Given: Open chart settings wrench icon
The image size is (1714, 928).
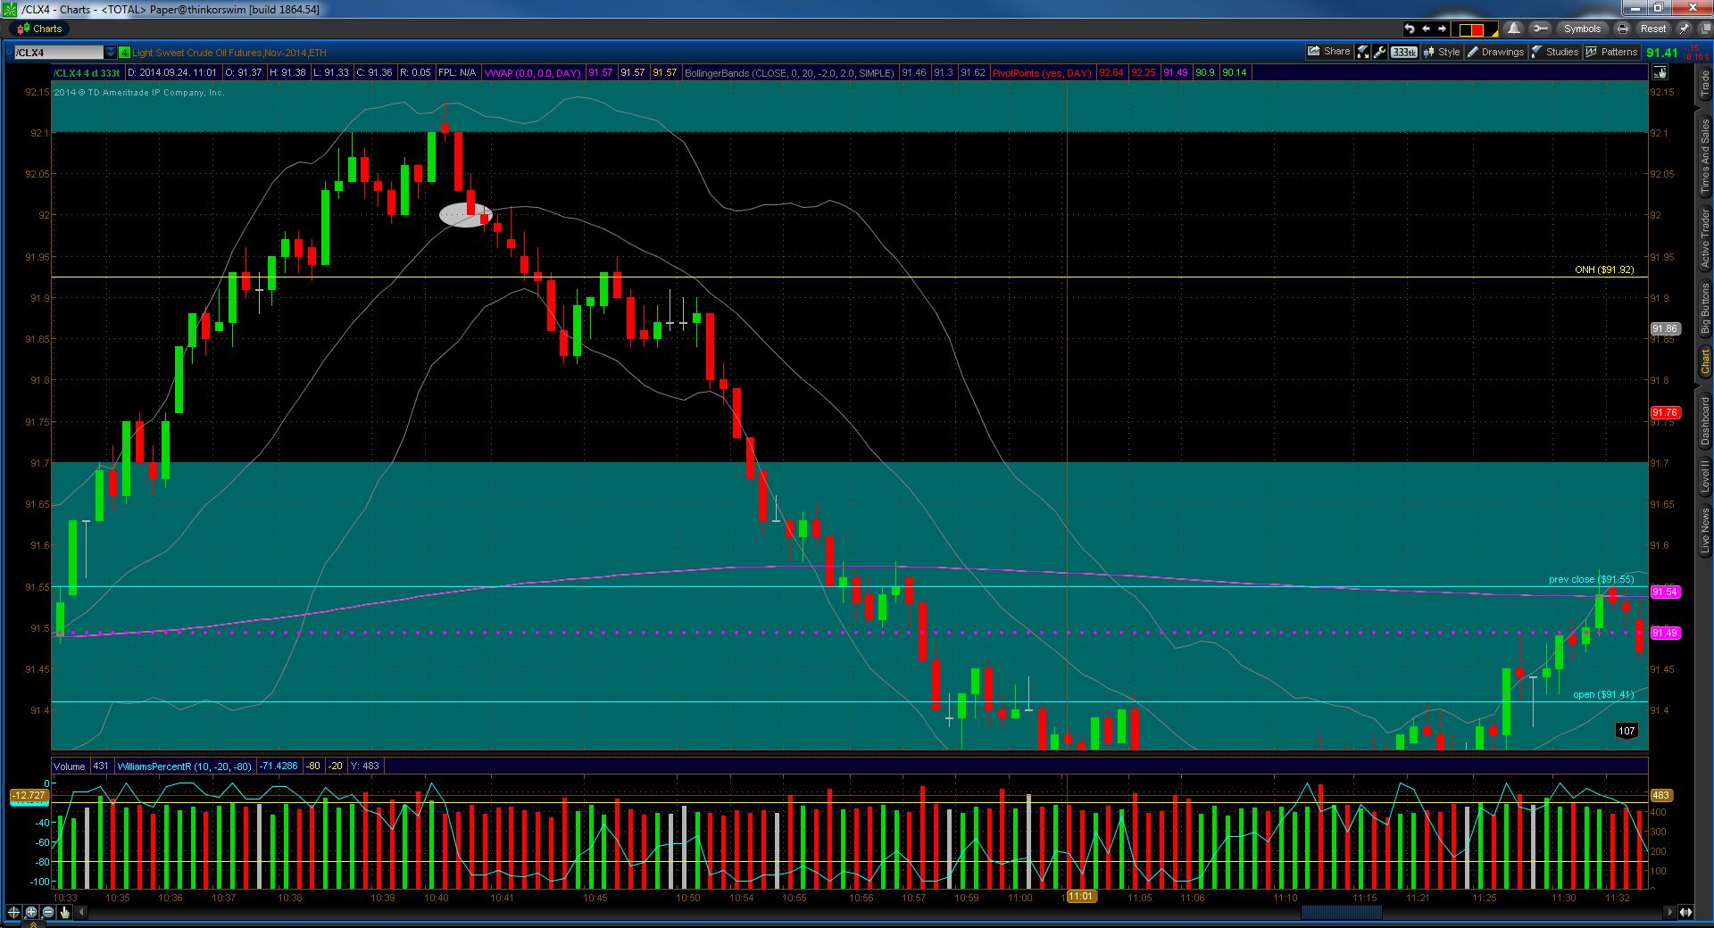Looking at the screenshot, I should [x=1380, y=52].
